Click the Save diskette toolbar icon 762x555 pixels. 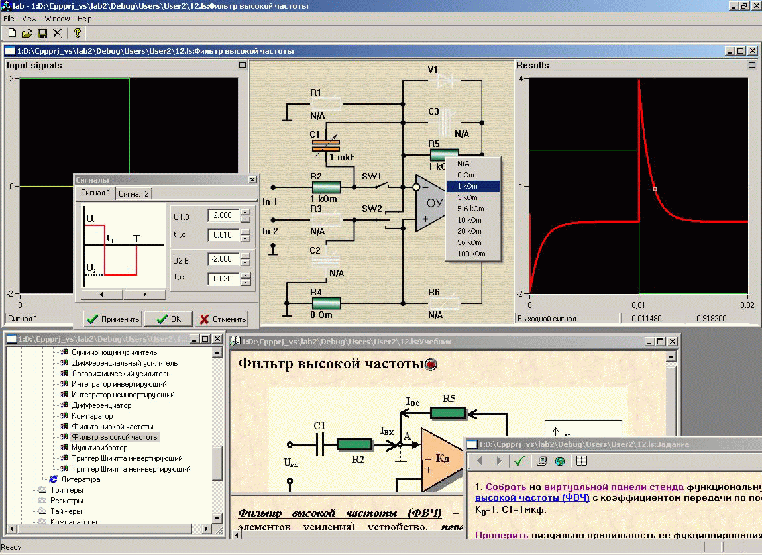pyautogui.click(x=42, y=33)
